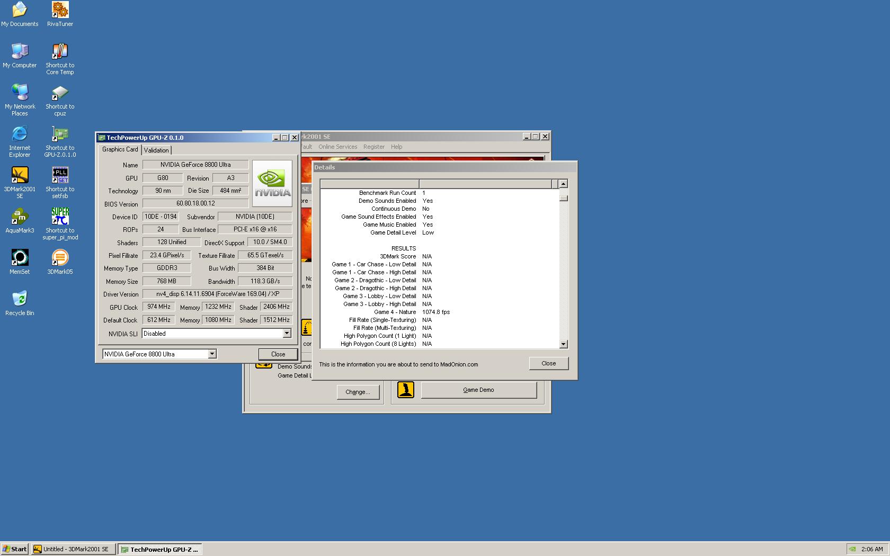Click the Shaders 128 Unified field
Viewport: 890px width, 556px height.
click(x=172, y=242)
